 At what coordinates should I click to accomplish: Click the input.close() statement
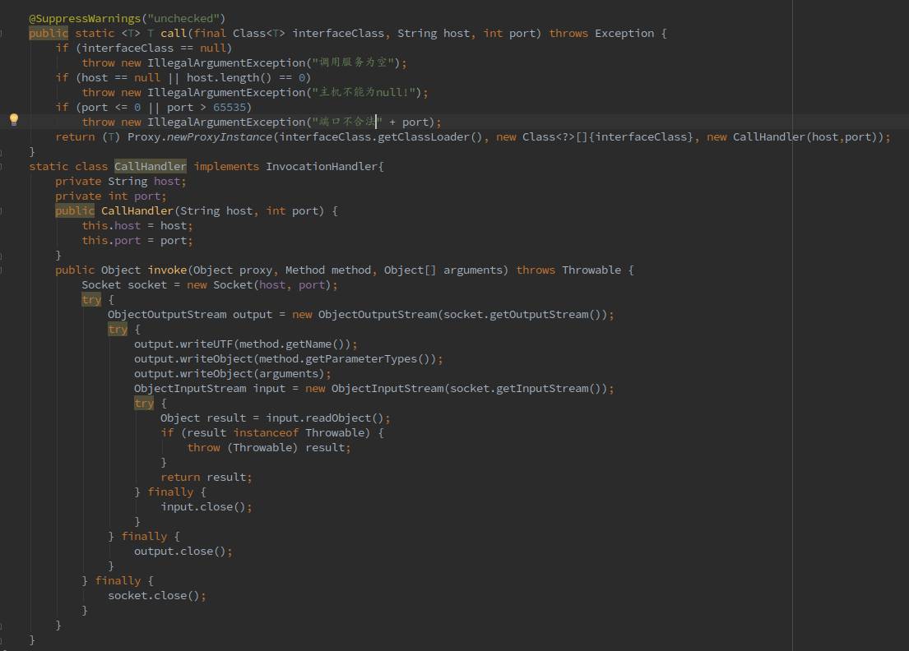(x=206, y=507)
